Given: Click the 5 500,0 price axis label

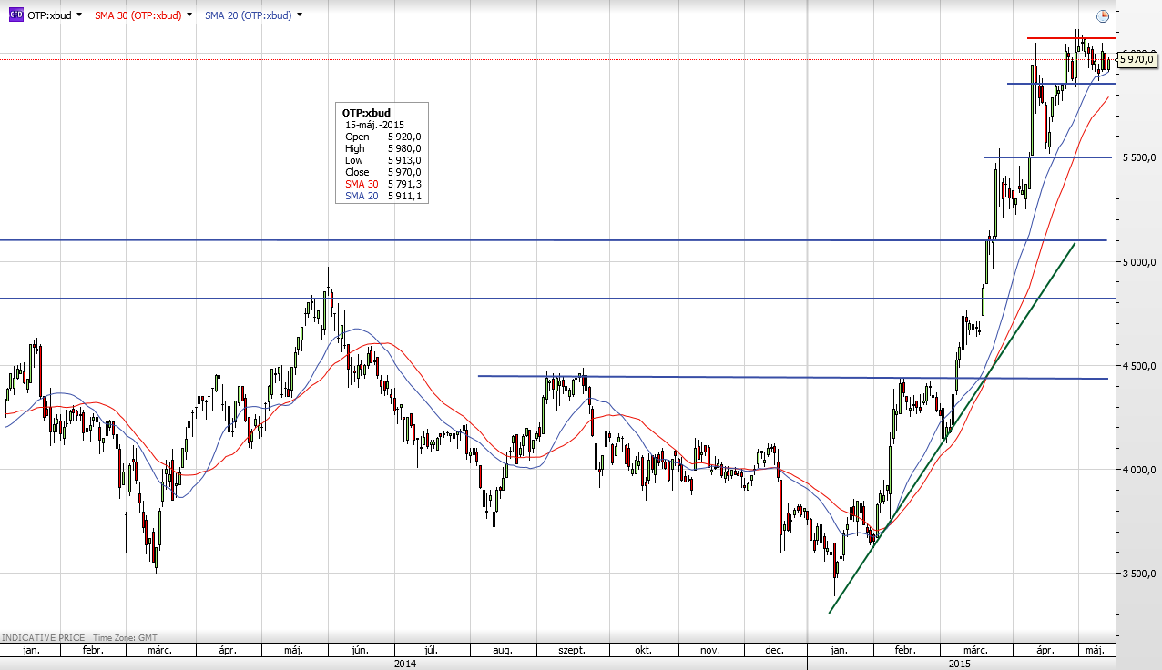Looking at the screenshot, I should pos(1138,158).
